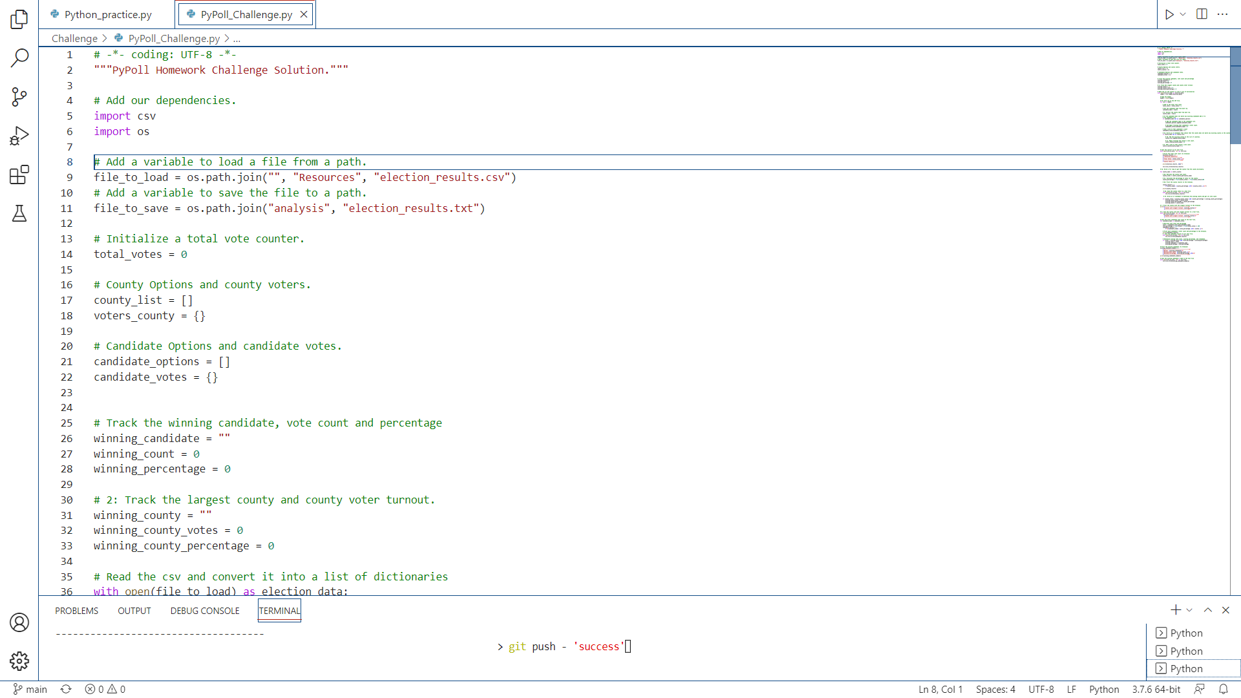
Task: Toggle the panel to maximize it
Action: click(x=1207, y=609)
